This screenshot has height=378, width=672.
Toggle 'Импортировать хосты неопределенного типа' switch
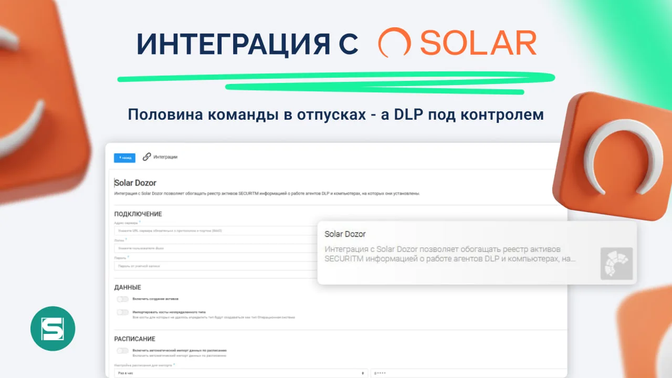[x=123, y=312]
